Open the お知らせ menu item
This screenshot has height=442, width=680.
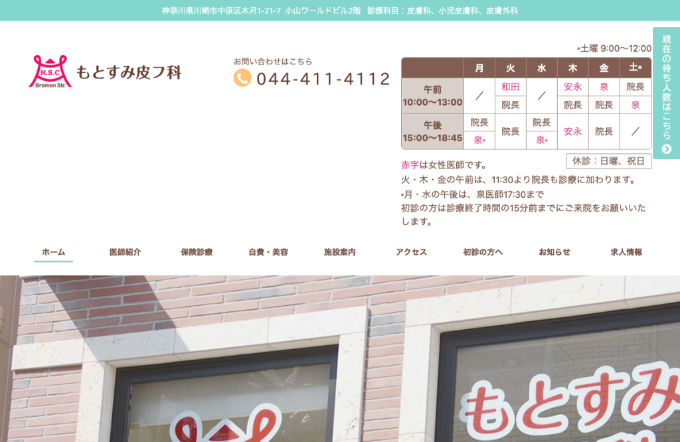click(x=554, y=252)
